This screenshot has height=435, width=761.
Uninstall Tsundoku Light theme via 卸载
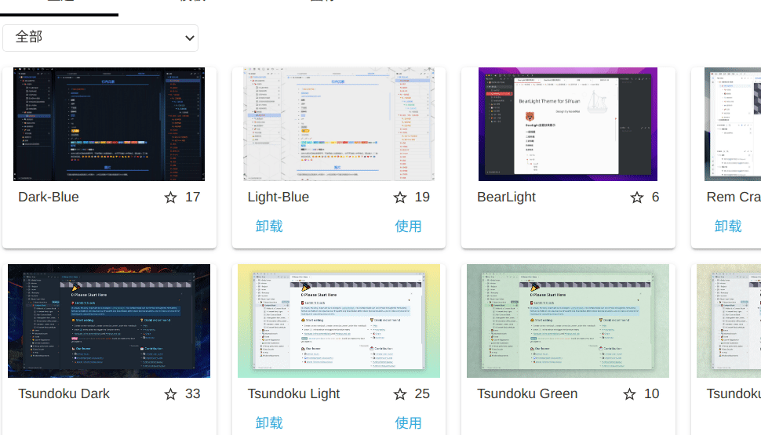(x=269, y=423)
